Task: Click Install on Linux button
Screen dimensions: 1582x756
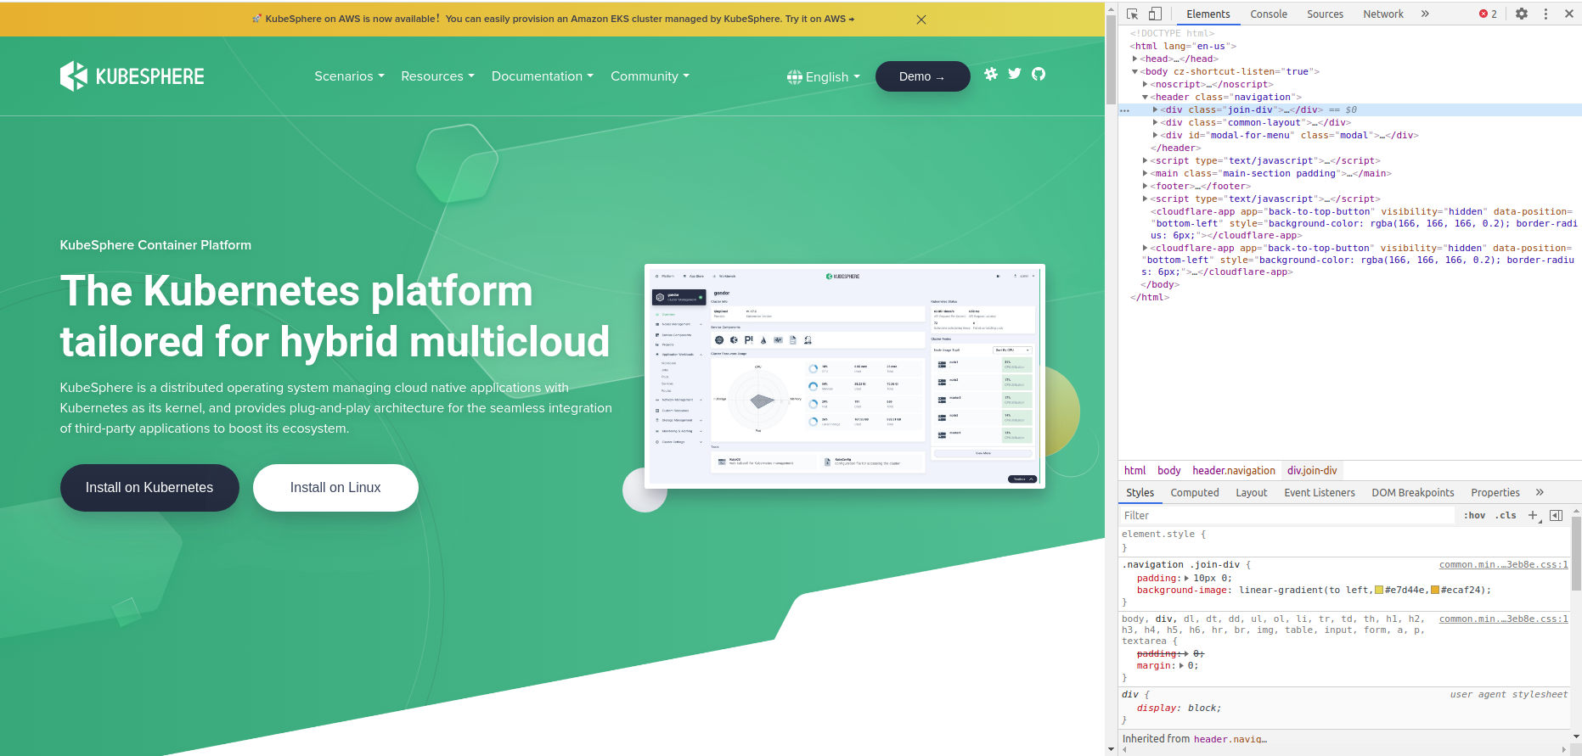Action: pos(335,488)
